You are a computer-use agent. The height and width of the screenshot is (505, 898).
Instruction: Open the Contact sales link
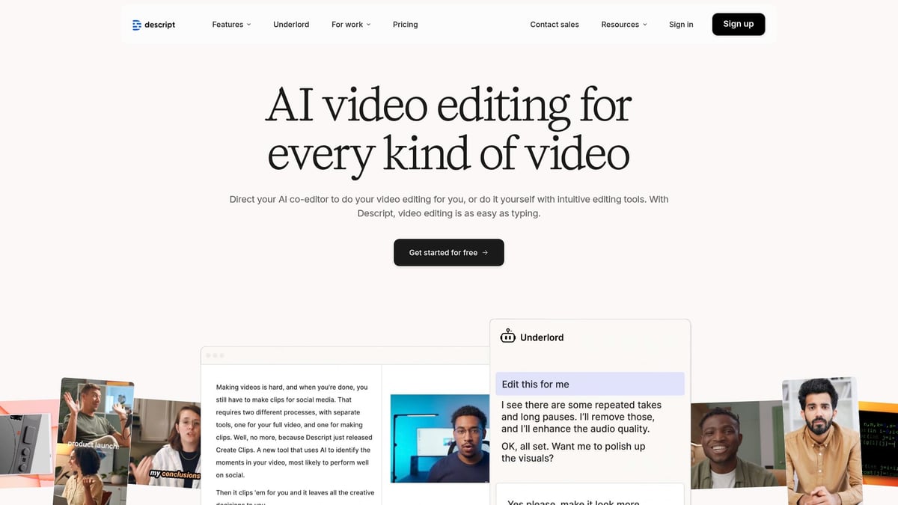coord(554,24)
